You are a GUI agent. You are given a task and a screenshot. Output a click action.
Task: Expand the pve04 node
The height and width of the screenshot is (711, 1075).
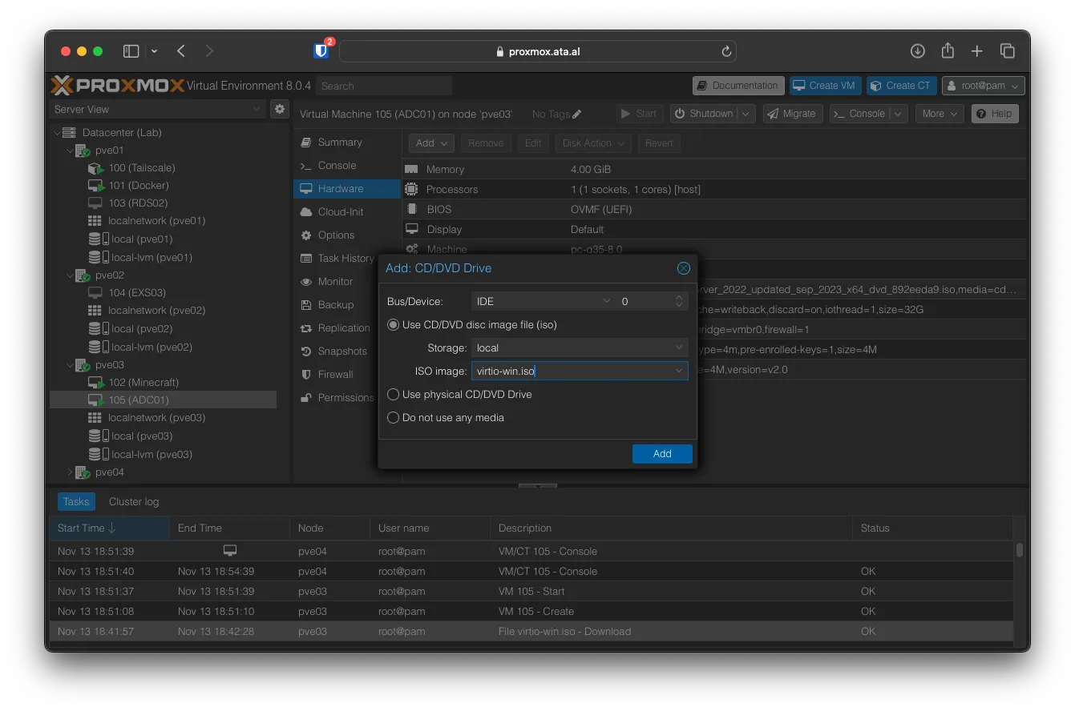coord(70,472)
